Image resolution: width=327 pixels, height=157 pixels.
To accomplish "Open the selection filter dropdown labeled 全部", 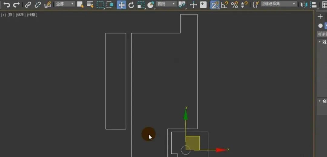I will pos(65,4).
